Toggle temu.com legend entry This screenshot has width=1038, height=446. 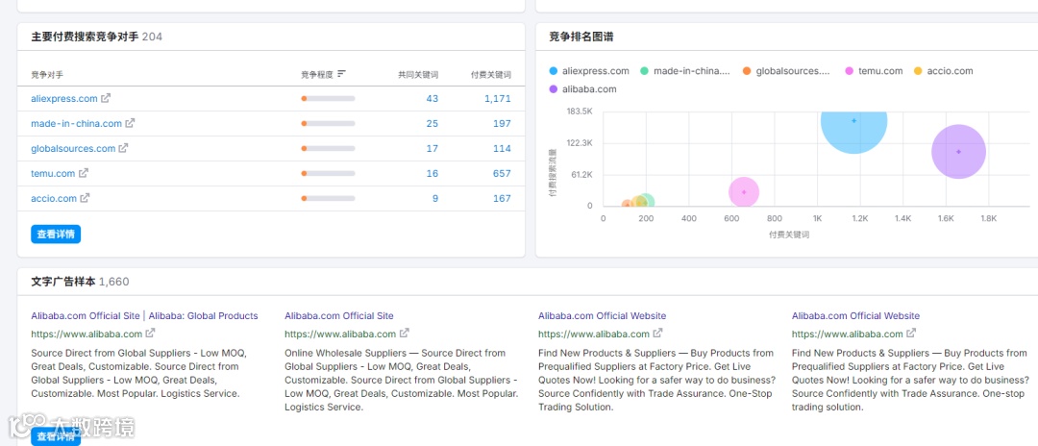[874, 71]
